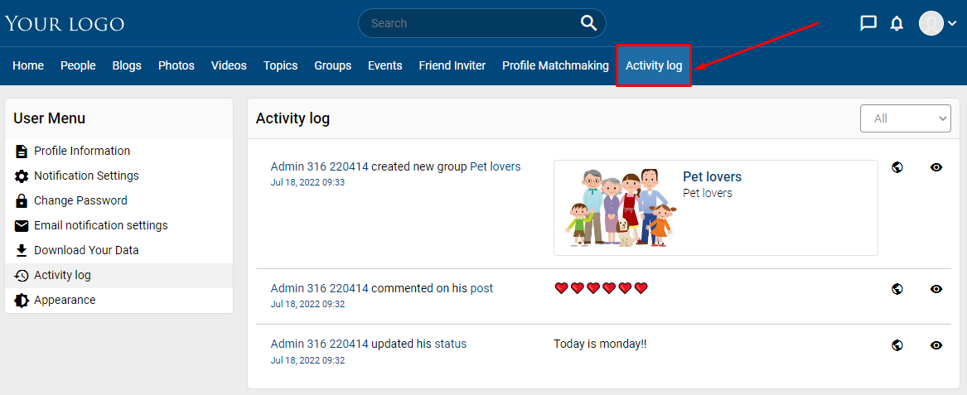The height and width of the screenshot is (395, 967).
Task: Switch to the Groups navigation tab
Action: (332, 65)
